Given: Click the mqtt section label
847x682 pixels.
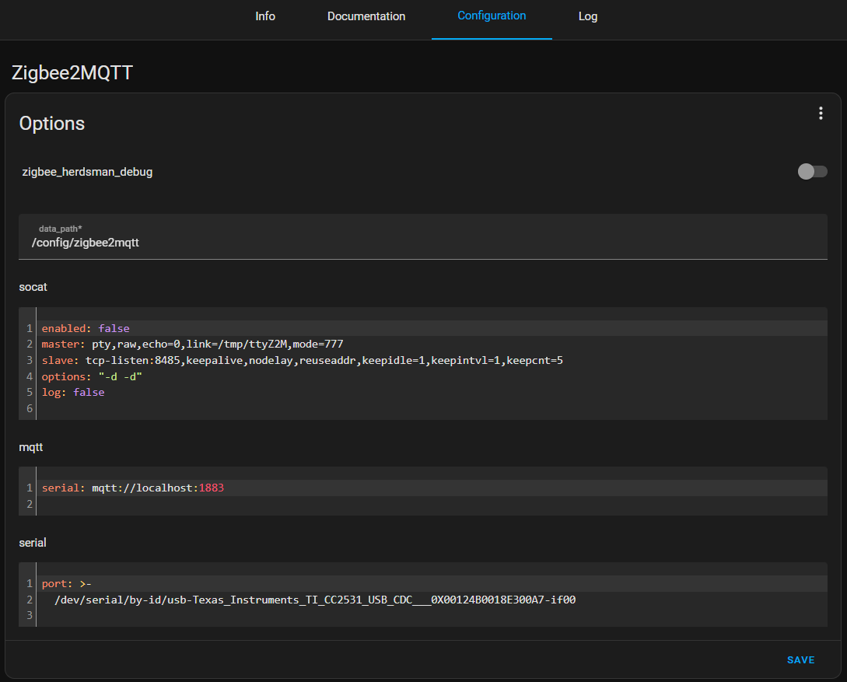Looking at the screenshot, I should coord(31,447).
